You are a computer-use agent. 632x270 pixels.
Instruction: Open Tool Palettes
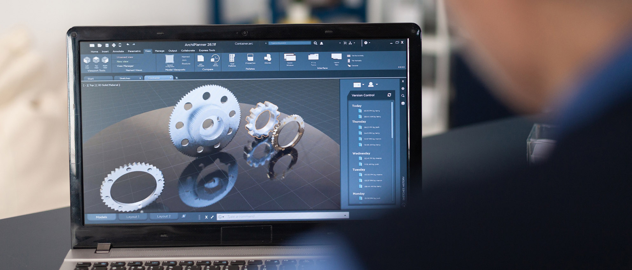(232, 60)
